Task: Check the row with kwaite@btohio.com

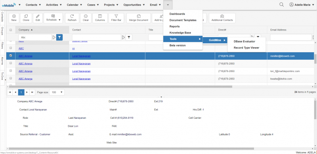Action: pyautogui.click(x=11, y=78)
